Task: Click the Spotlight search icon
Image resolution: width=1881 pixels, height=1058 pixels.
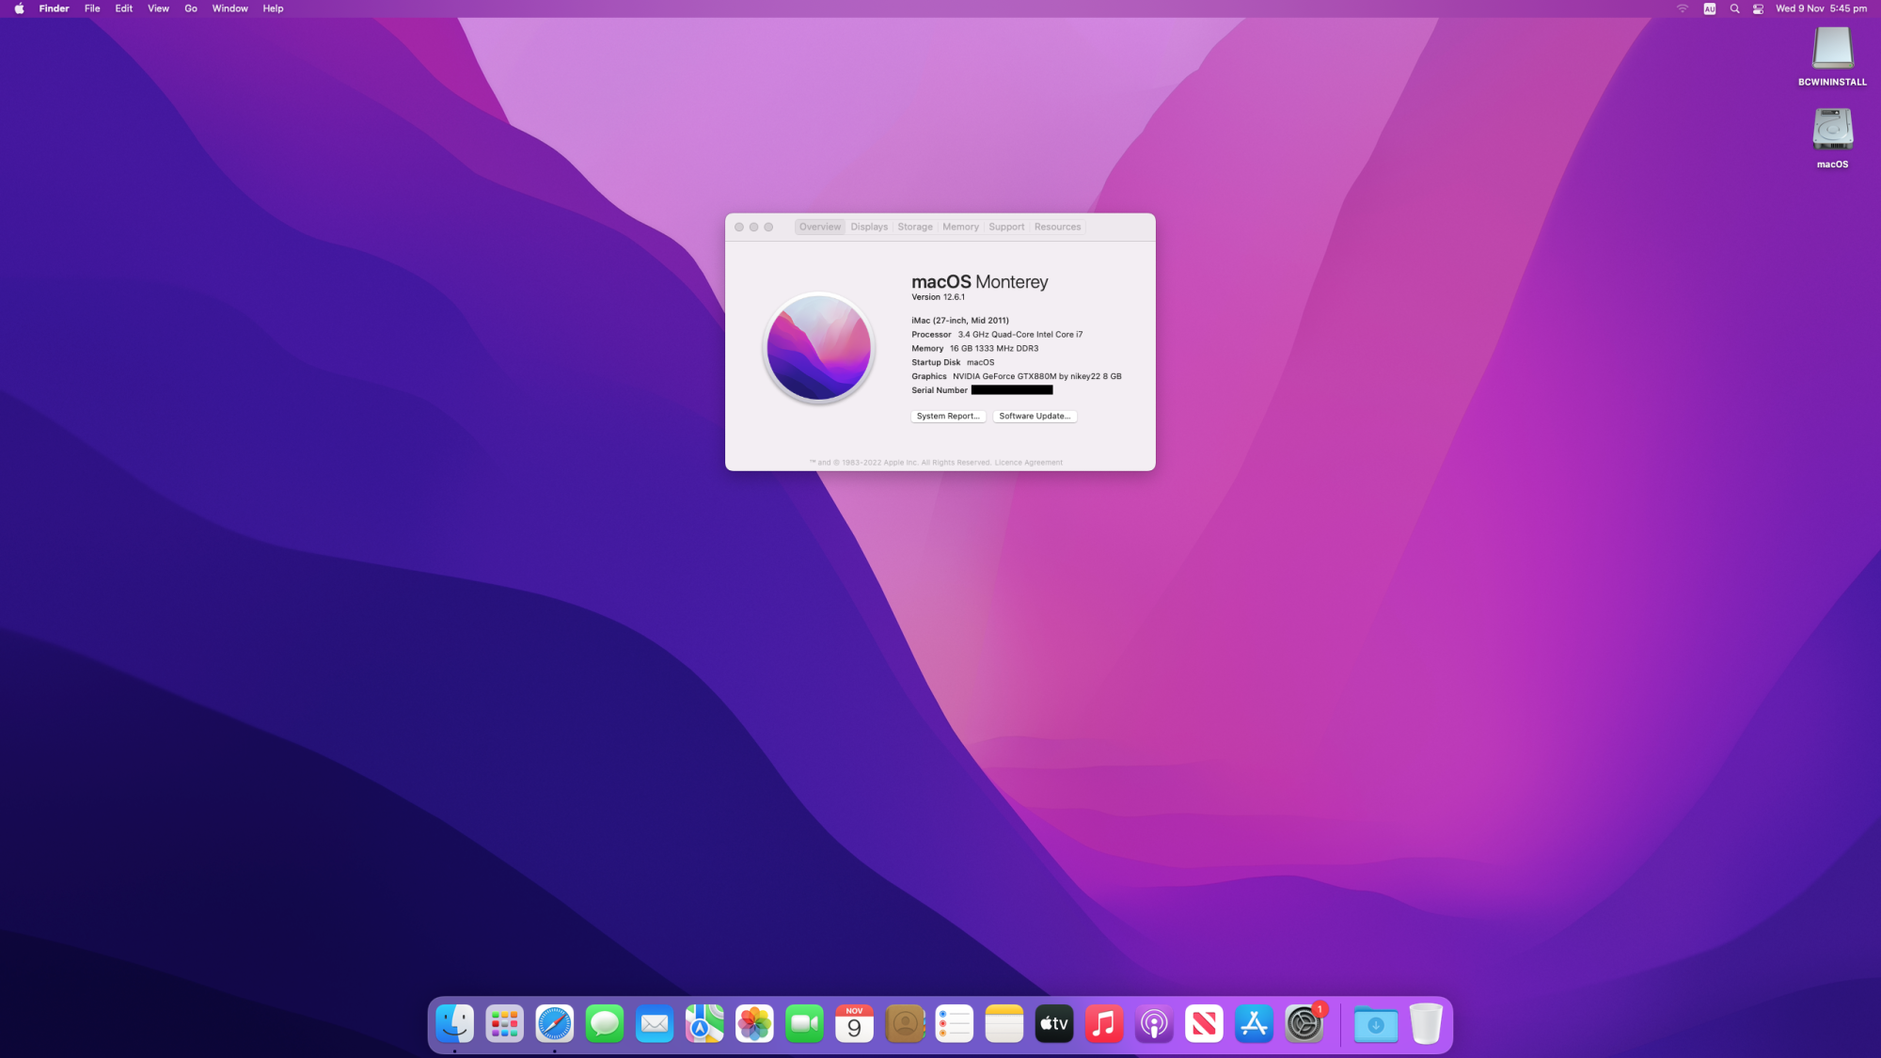Action: click(1734, 8)
